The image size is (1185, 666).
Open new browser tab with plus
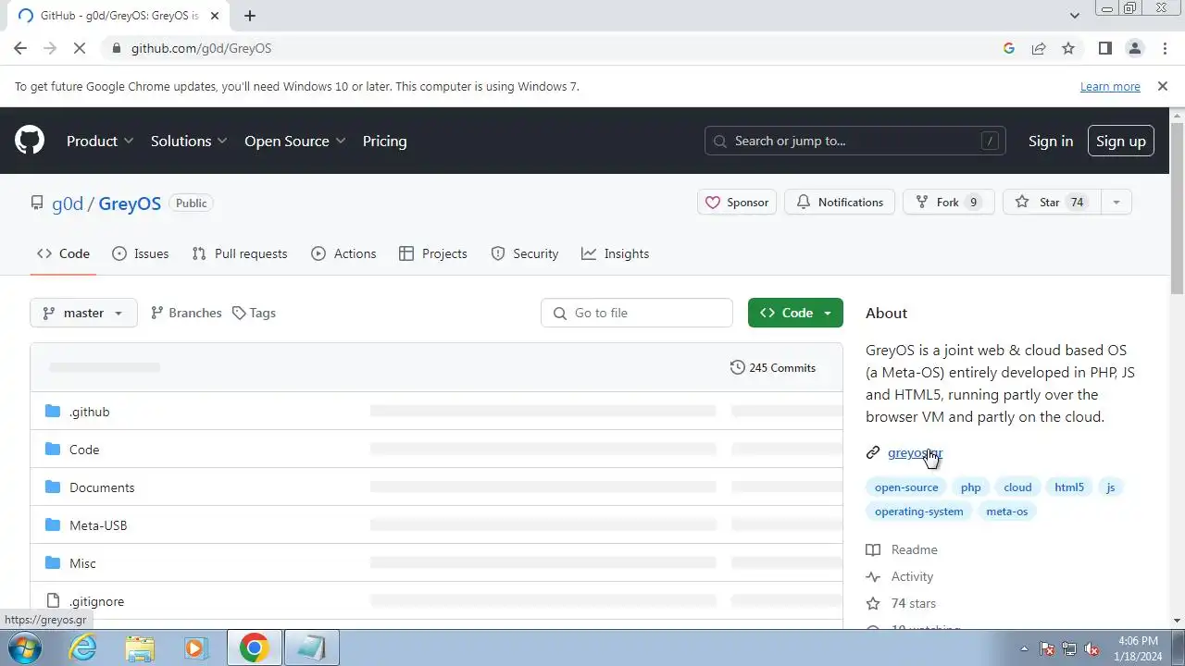point(250,16)
